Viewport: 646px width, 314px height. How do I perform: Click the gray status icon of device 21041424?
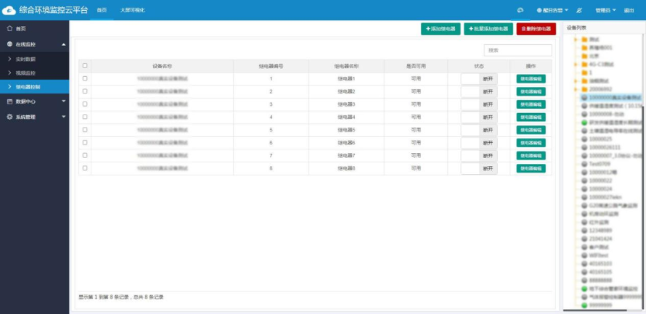[584, 239]
